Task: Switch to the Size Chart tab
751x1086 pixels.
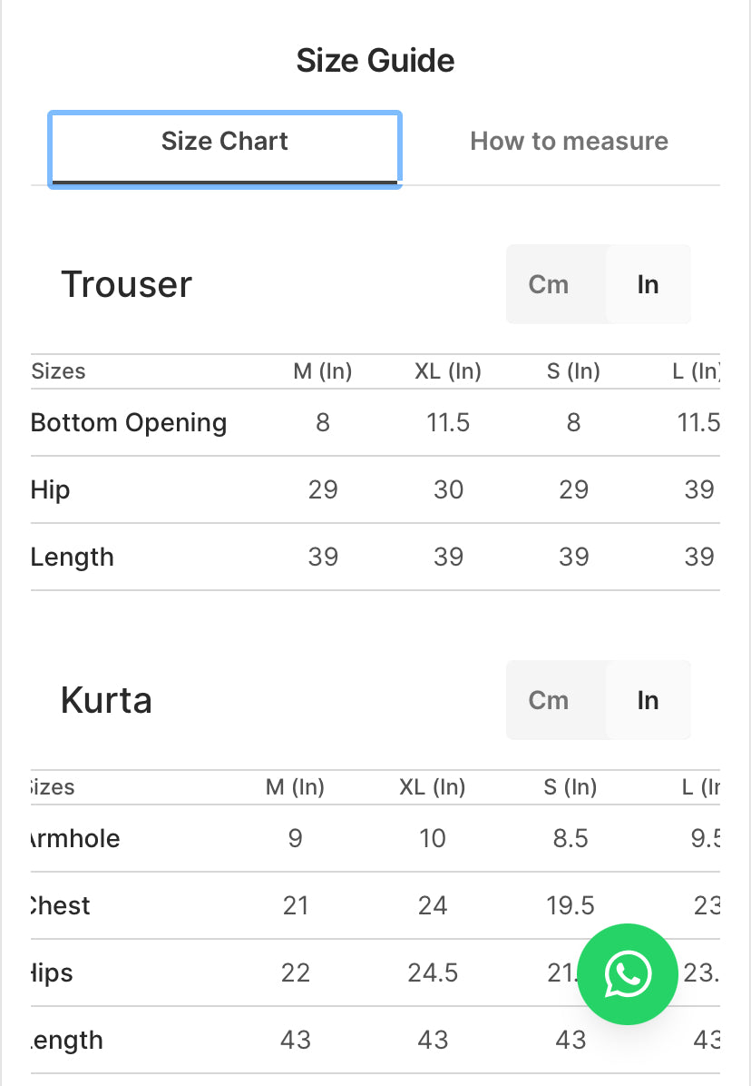Action: pos(224,142)
